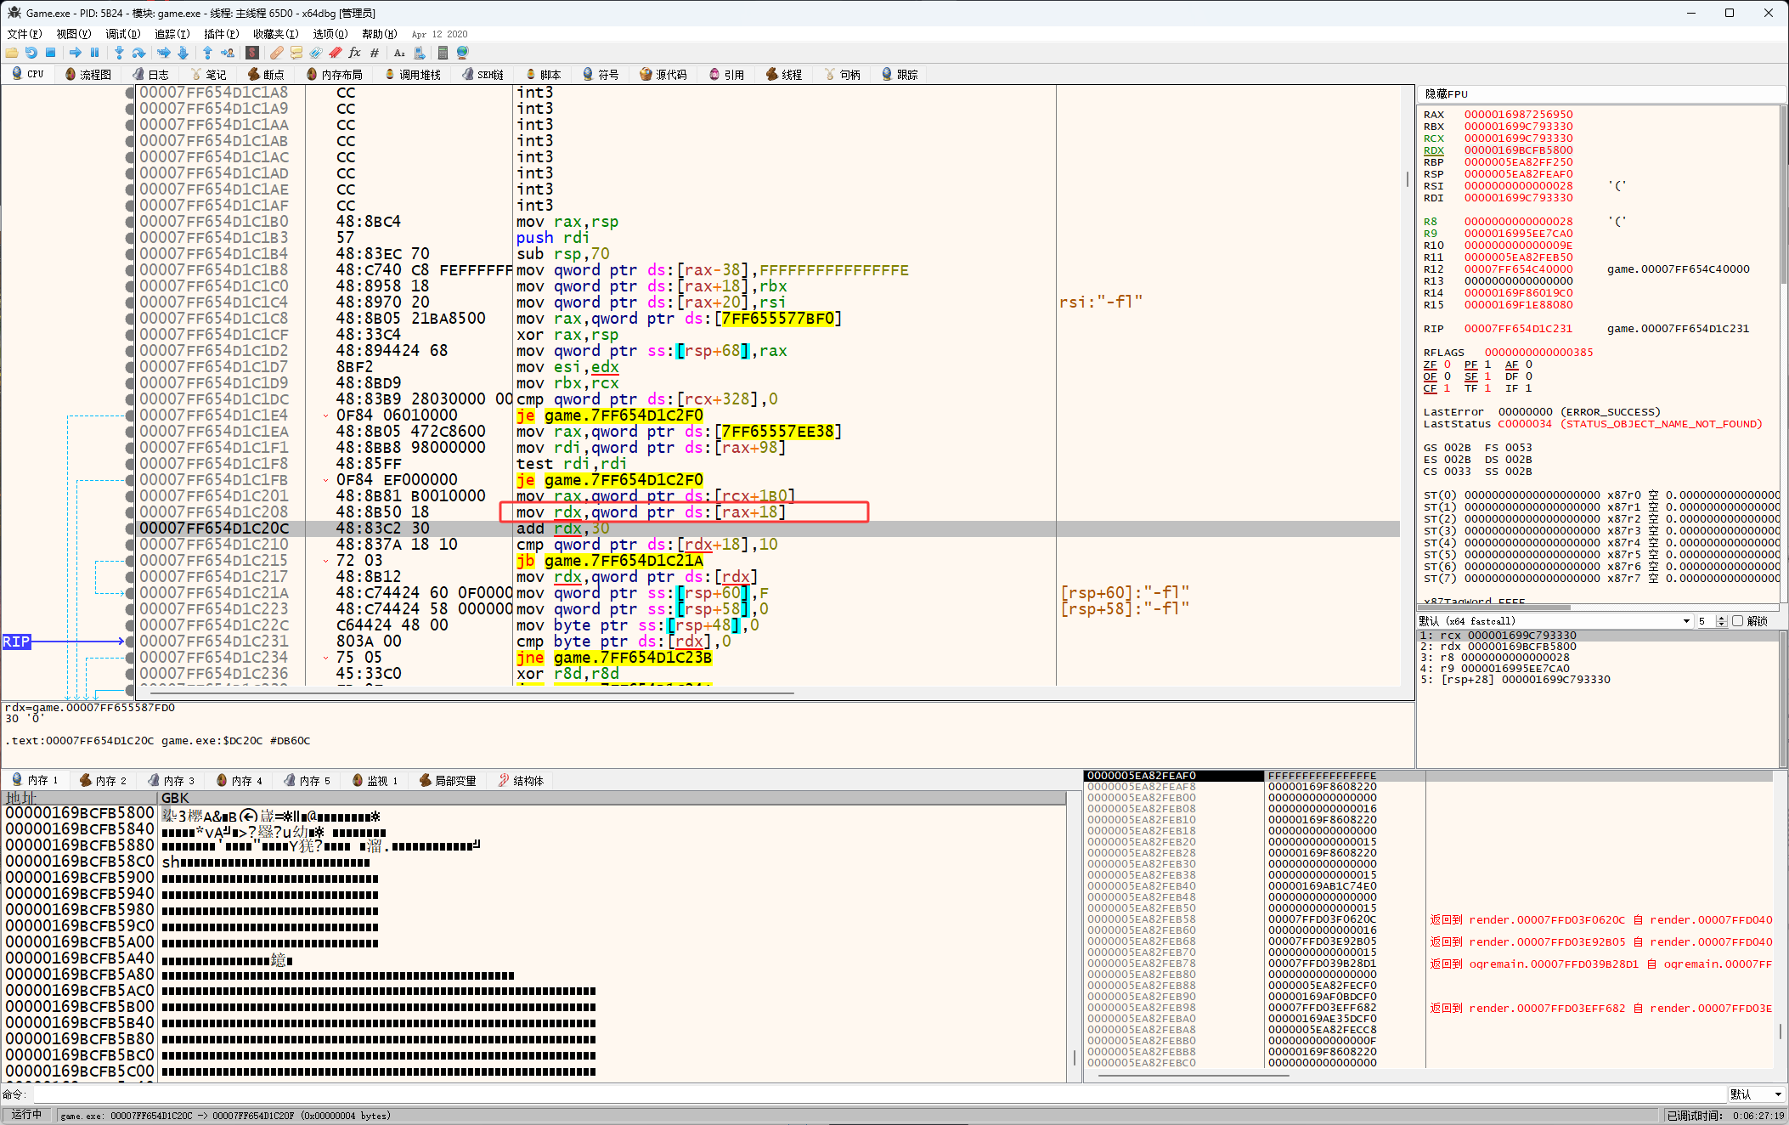Click the pause execution toolbar icon
This screenshot has height=1125, width=1789.
pos(94,53)
